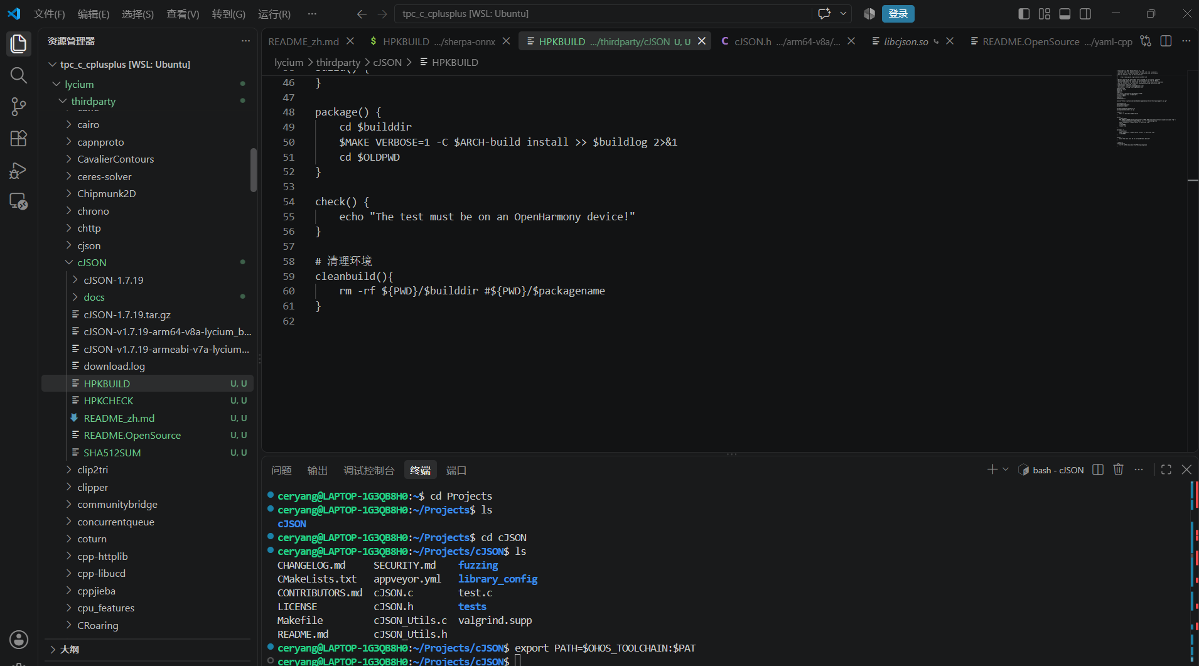1199x666 pixels.
Task: Close the libcjson.so tab
Action: pyautogui.click(x=950, y=41)
